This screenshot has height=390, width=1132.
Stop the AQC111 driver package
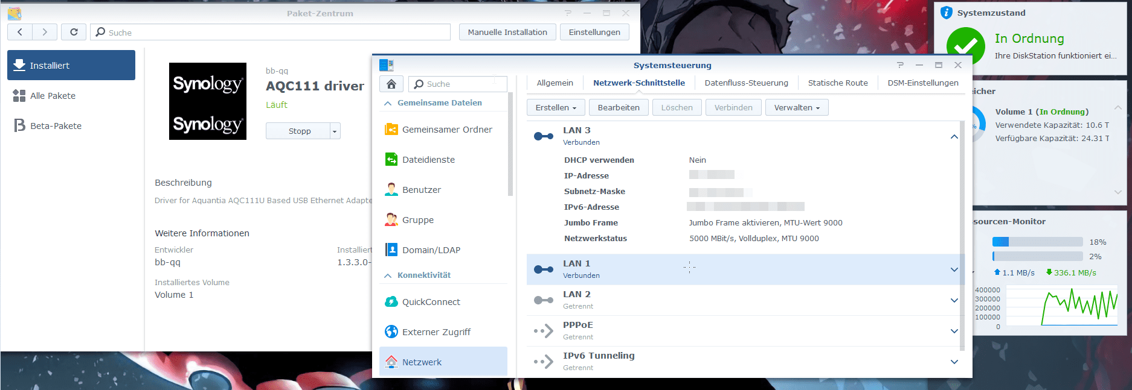(x=298, y=131)
